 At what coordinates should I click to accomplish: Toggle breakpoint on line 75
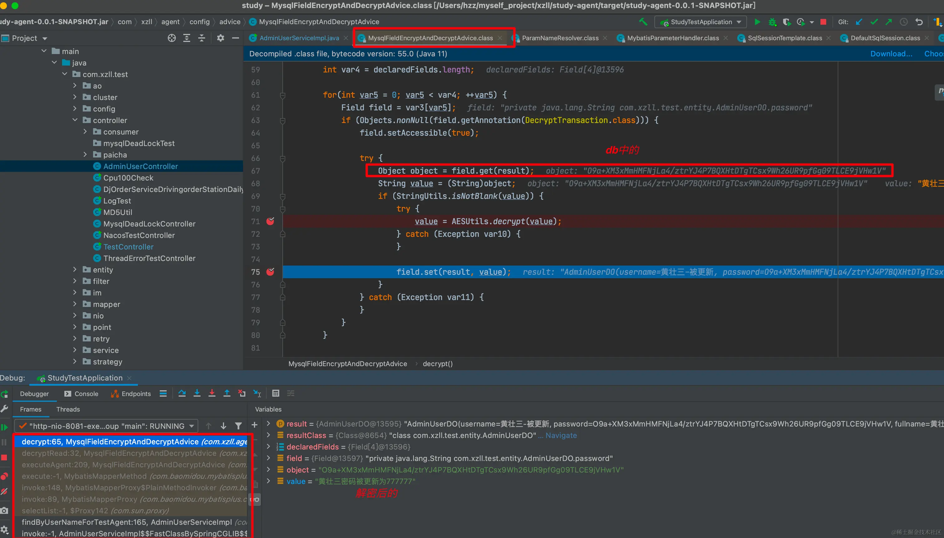[x=270, y=272]
